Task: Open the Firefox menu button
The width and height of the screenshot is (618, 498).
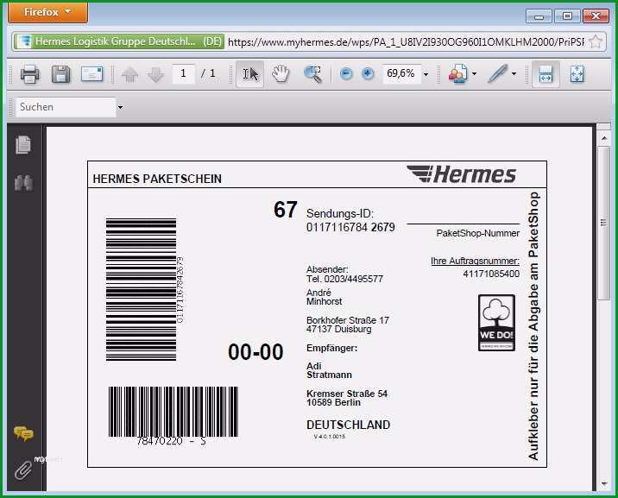Action: coord(47,12)
